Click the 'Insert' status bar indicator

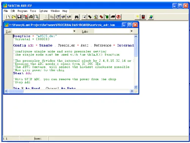coord(38,138)
